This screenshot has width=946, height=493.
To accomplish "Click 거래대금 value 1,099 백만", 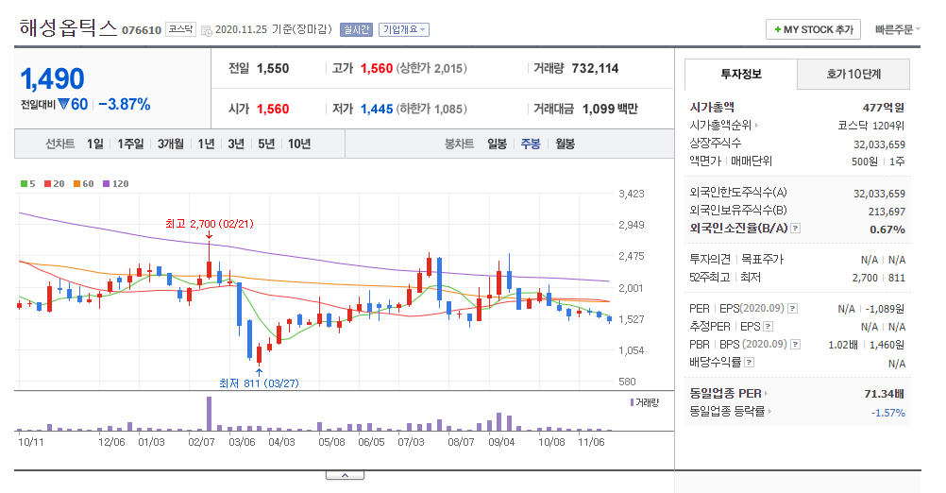I will pyautogui.click(x=610, y=109).
